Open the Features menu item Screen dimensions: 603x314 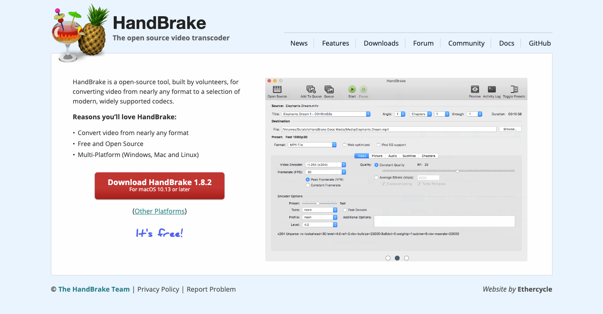tap(336, 43)
